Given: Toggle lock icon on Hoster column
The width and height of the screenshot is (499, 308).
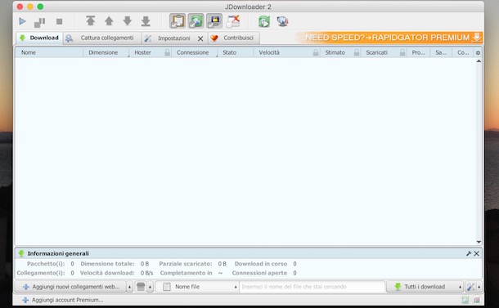Looking at the screenshot, I should (x=167, y=53).
